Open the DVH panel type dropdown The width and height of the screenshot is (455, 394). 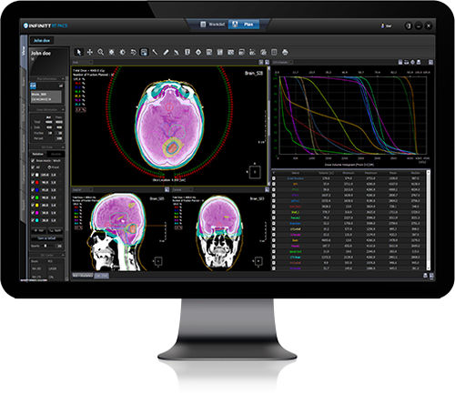[282, 62]
